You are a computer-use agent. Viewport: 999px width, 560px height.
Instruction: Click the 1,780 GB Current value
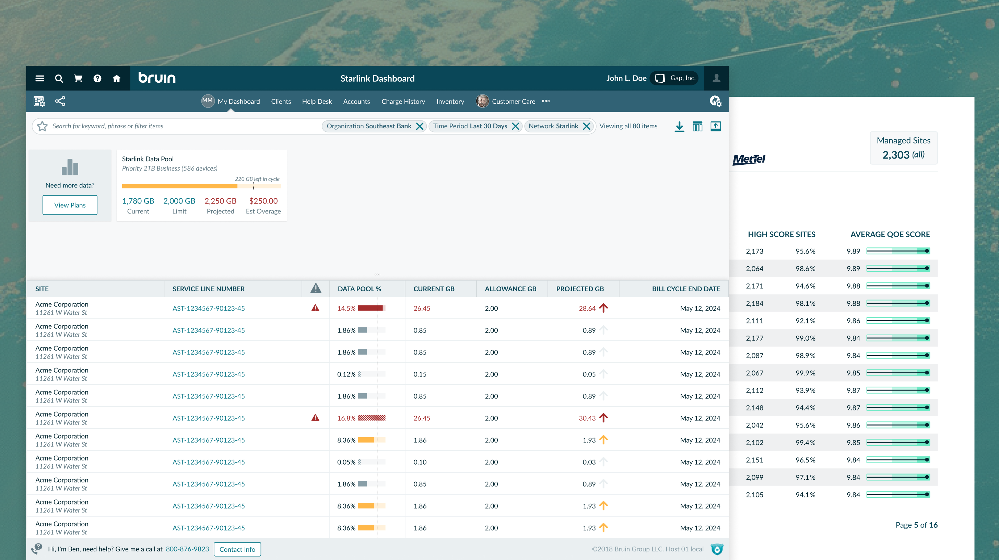coord(138,201)
